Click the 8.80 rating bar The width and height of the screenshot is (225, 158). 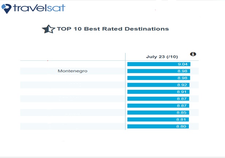click(x=158, y=126)
